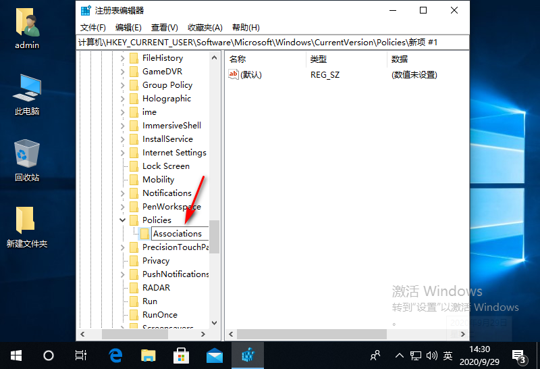Open the 编辑(E) menu
This screenshot has height=369, width=540.
[x=128, y=28]
